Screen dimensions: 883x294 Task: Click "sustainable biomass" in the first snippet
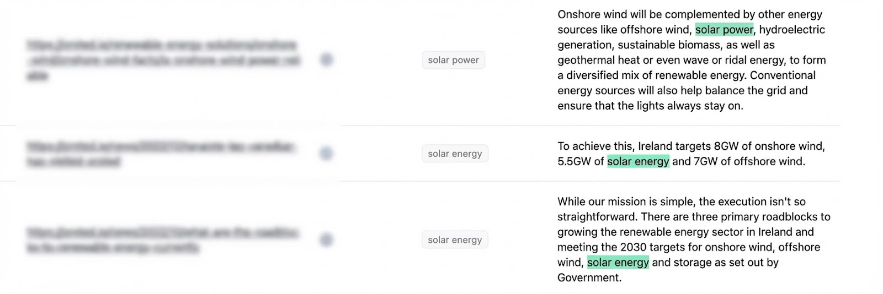pyautogui.click(x=661, y=45)
